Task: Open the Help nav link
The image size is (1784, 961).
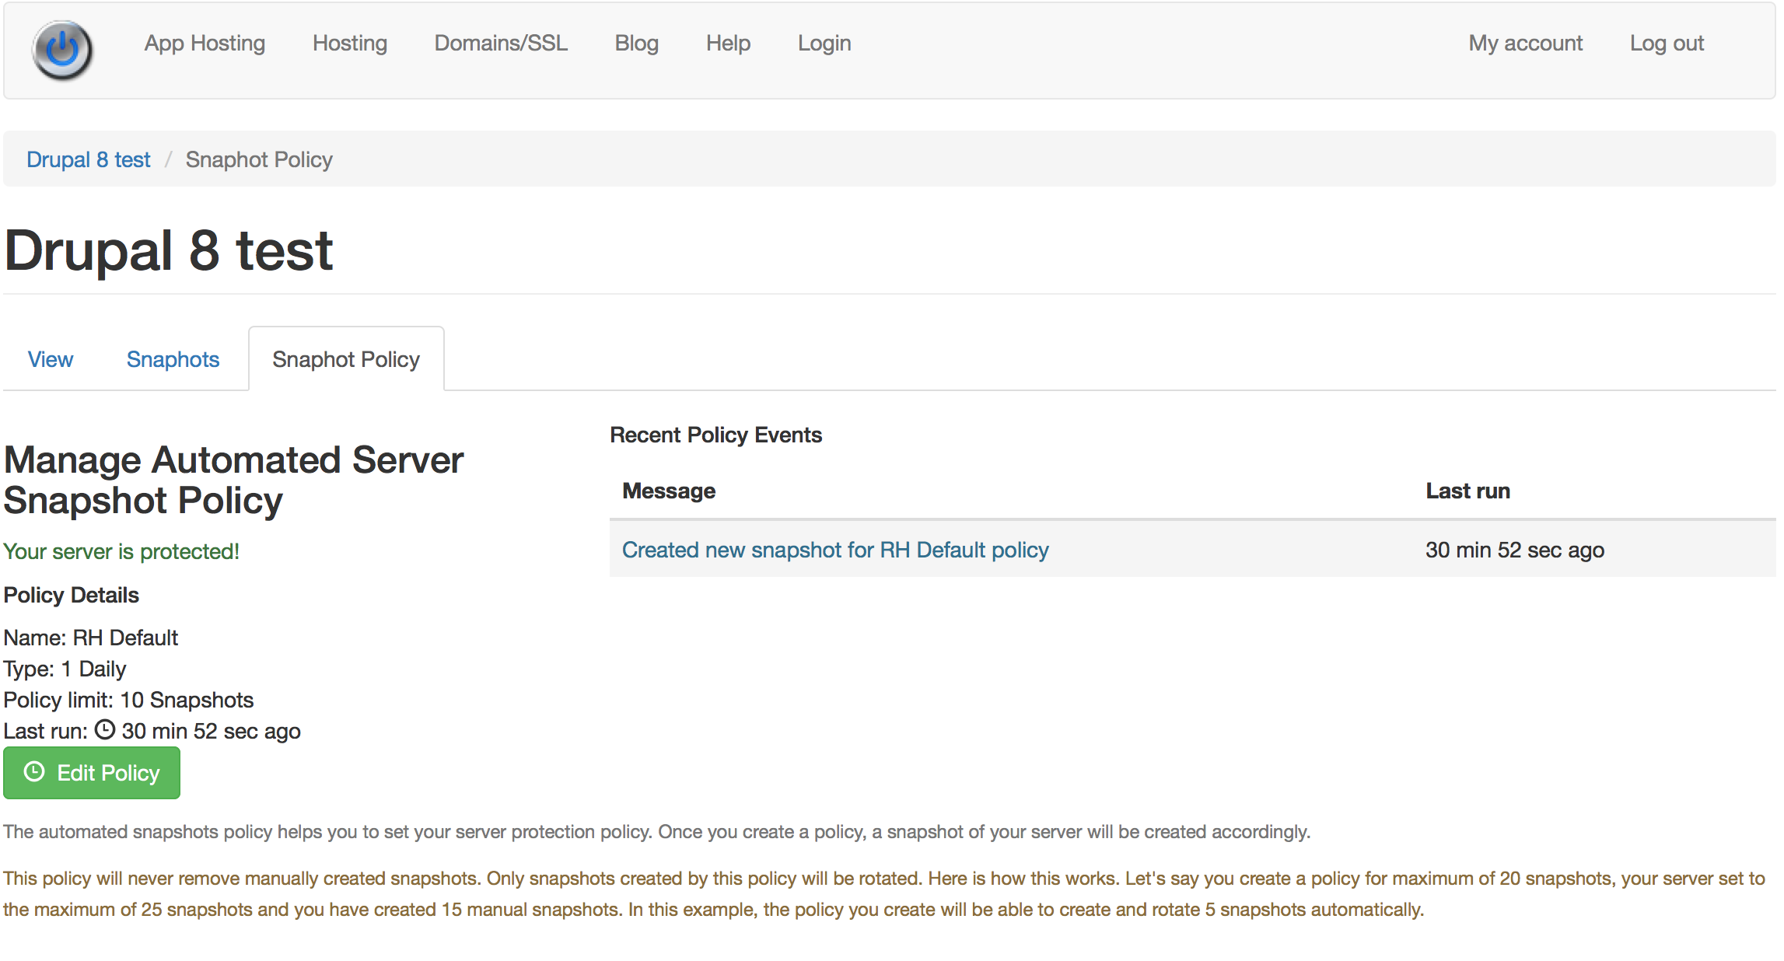Action: [728, 44]
